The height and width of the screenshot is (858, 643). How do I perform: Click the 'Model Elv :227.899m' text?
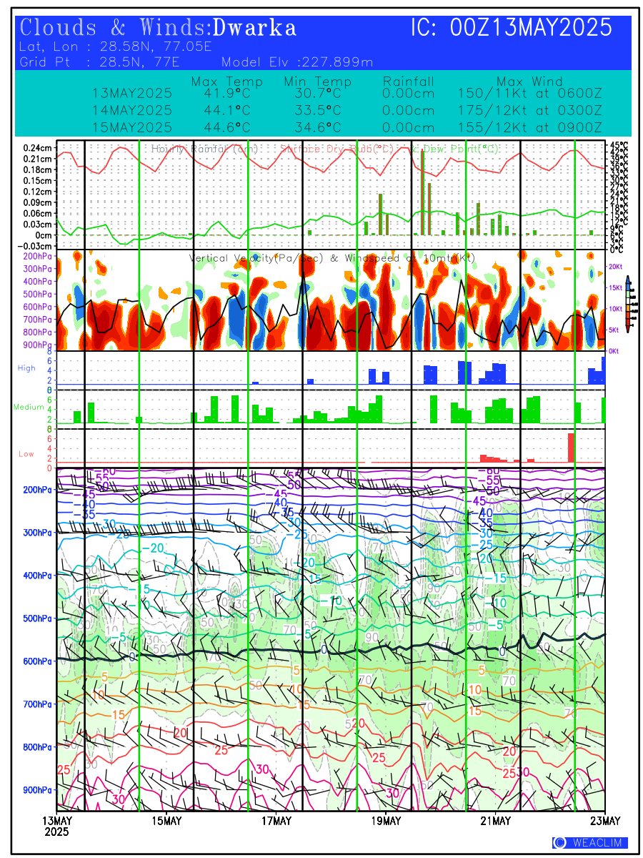297,62
